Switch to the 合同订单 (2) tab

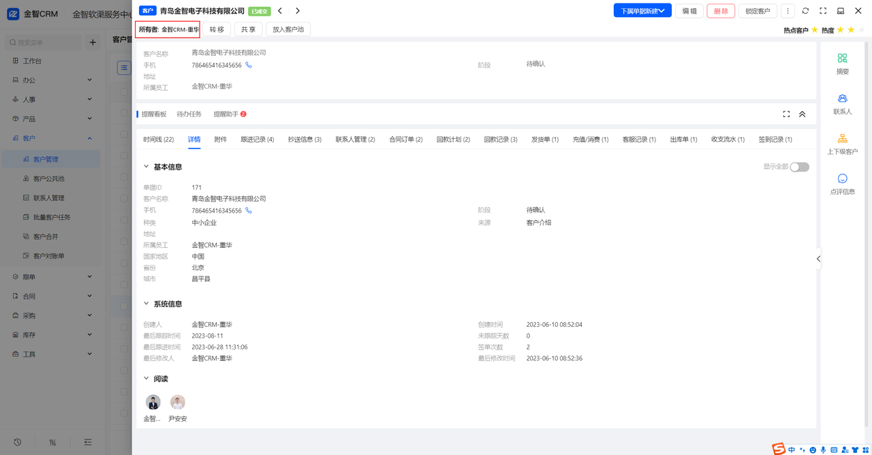406,140
